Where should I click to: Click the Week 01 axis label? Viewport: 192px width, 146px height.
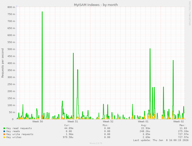143,122
